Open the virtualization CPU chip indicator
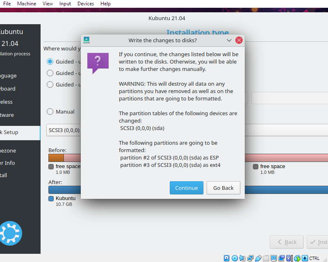This screenshot has width=328, height=262. point(289,258)
